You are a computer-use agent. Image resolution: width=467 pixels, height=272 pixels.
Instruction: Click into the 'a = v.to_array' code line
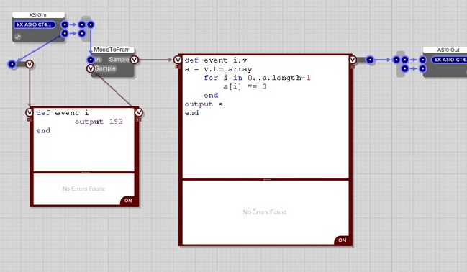(218, 69)
